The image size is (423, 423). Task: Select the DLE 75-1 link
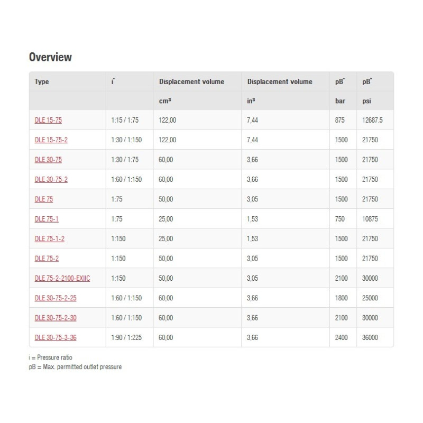[x=47, y=219]
